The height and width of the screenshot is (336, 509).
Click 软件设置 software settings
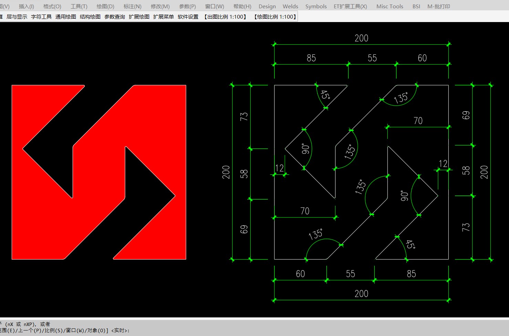click(188, 17)
